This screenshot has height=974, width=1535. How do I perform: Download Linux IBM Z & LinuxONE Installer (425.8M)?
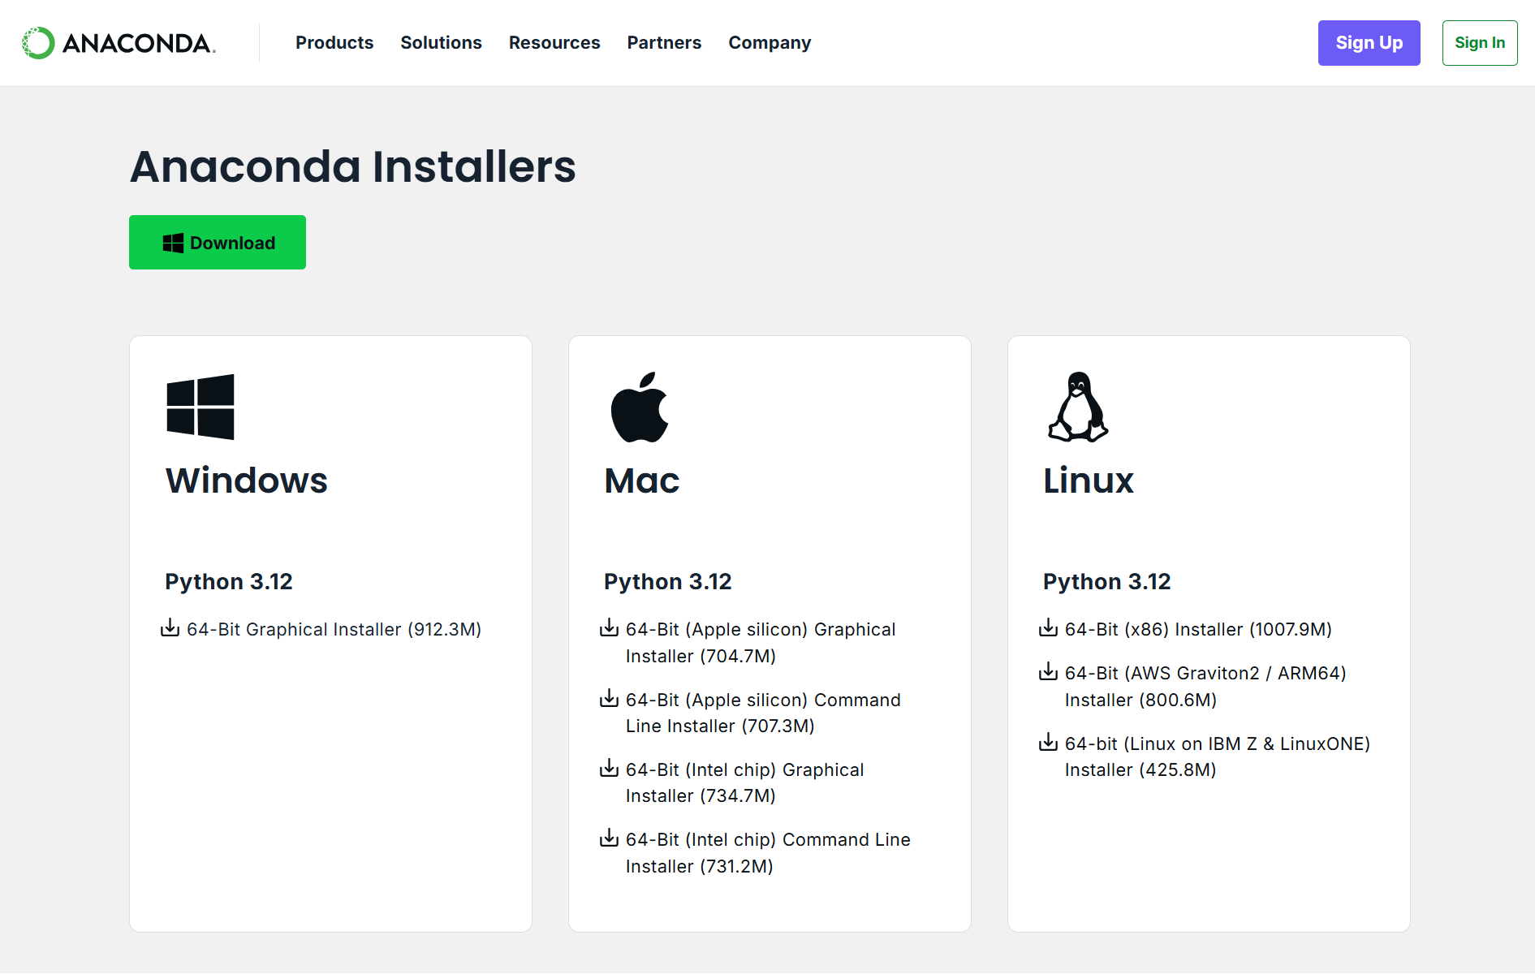1218,756
